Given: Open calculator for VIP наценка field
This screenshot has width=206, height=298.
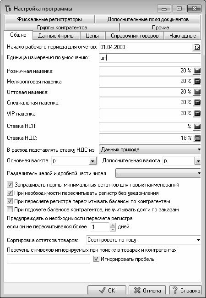Looking at the screenshot, I should [x=197, y=113].
